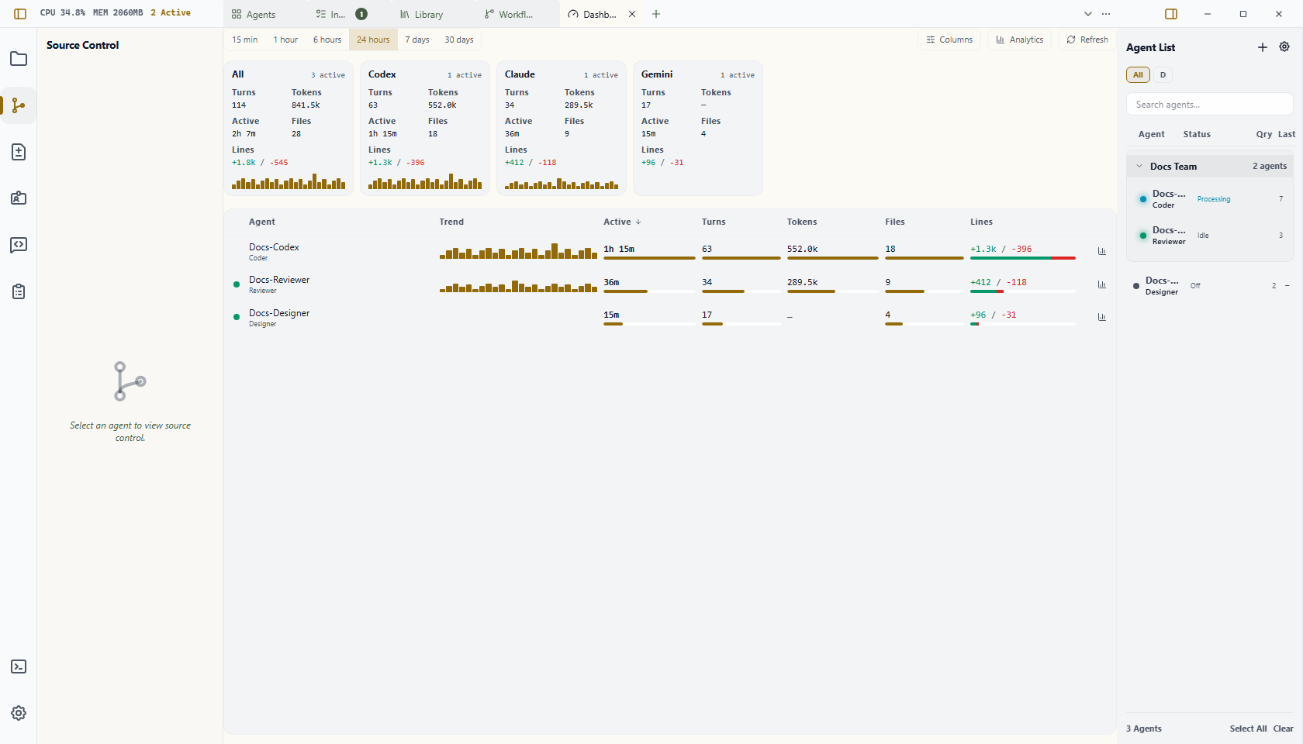The width and height of the screenshot is (1303, 744).
Task: Click the dash beside Docs-Designer in list
Action: point(1287,285)
